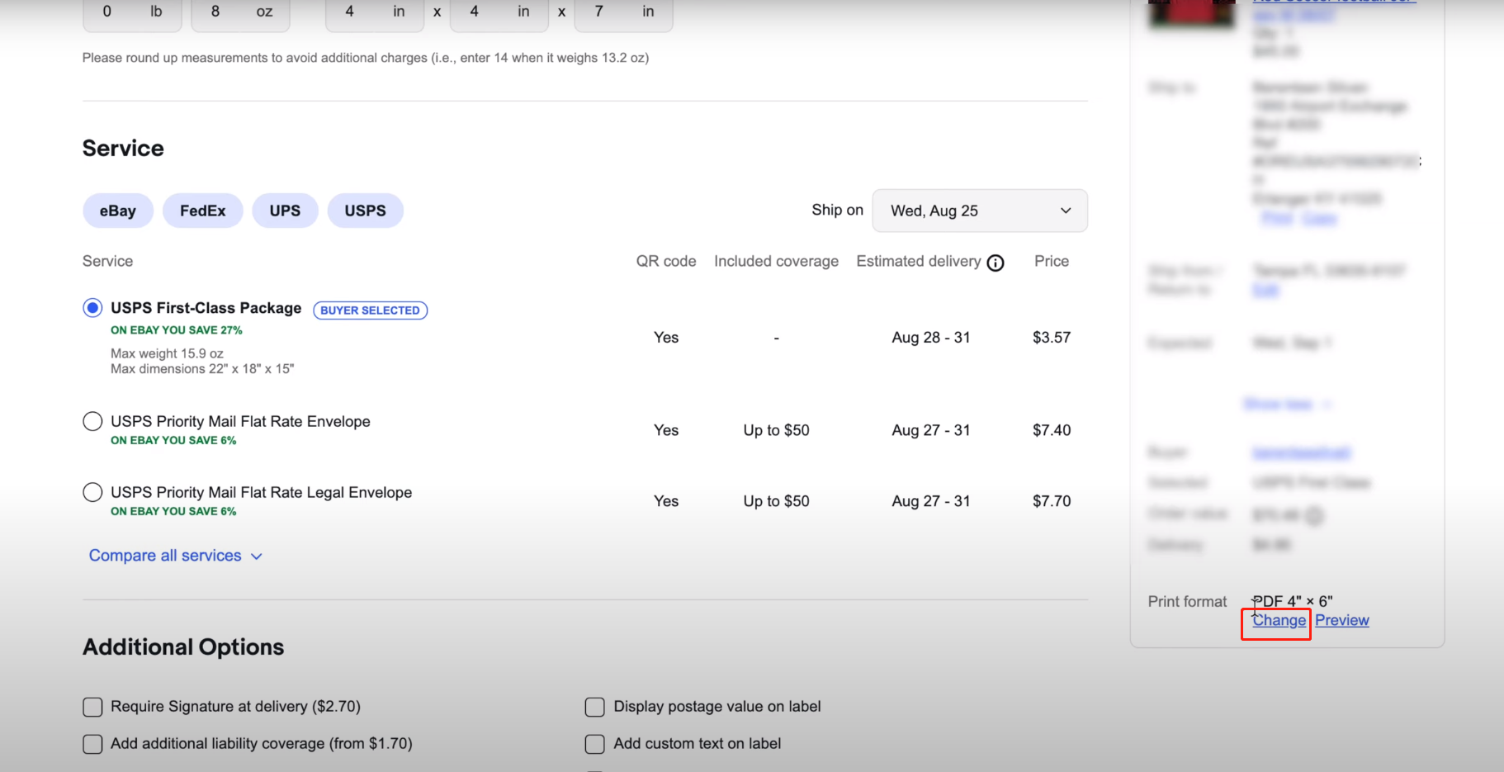
Task: Click ON EBAY YOU SAVE 27% text
Action: point(177,330)
